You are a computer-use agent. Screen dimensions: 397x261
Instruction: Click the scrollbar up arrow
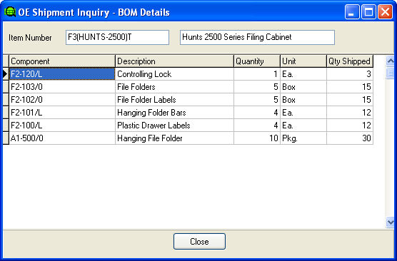391,61
